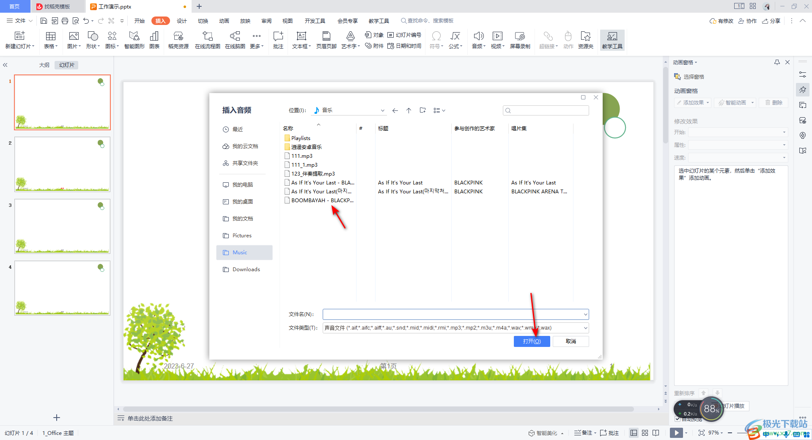Click the dialog search box

pyautogui.click(x=546, y=110)
